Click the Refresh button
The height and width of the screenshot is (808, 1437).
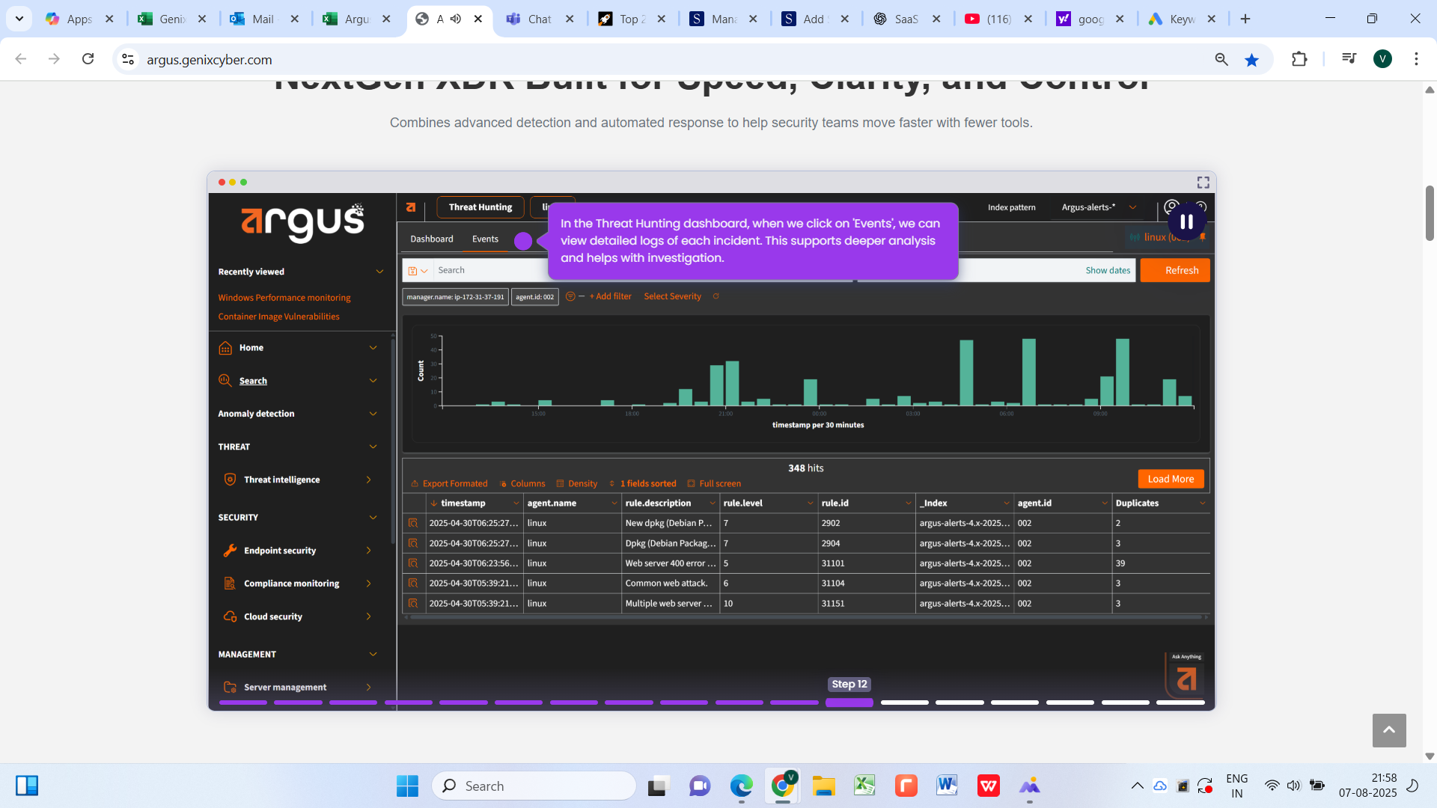tap(1175, 271)
